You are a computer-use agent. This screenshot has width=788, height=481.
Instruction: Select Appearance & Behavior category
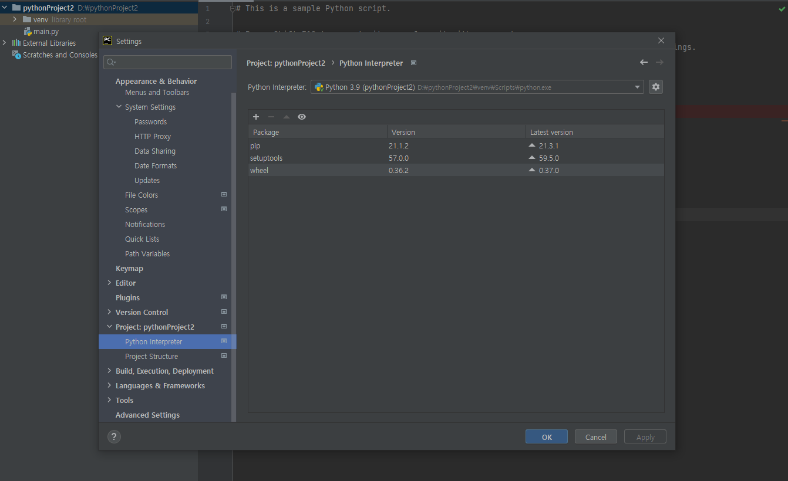tap(156, 81)
